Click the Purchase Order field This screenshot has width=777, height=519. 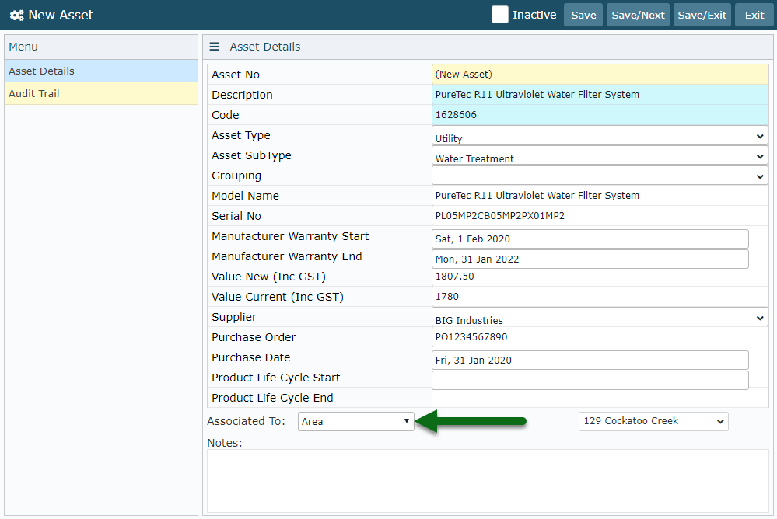pyautogui.click(x=600, y=337)
